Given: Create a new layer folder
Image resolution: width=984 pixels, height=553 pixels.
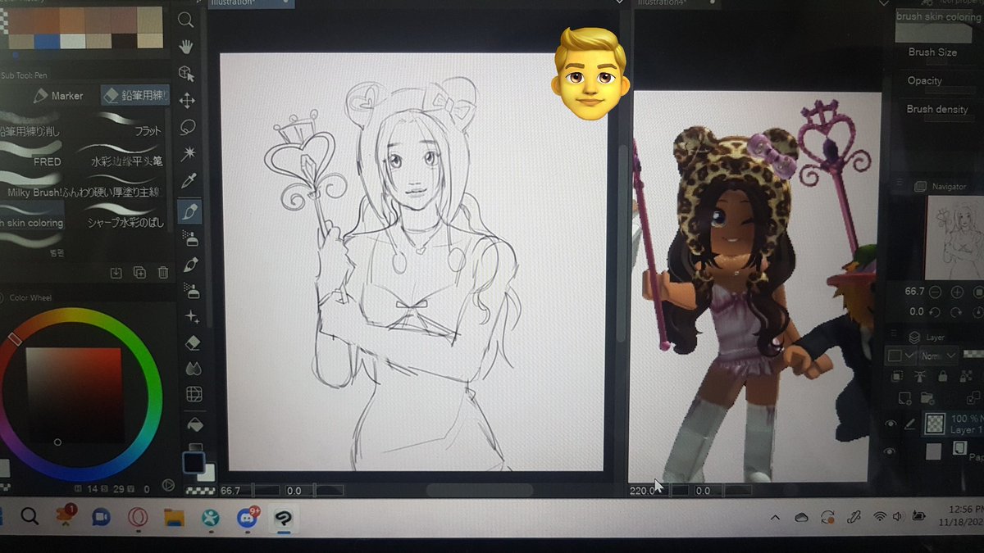Looking at the screenshot, I should point(927,398).
